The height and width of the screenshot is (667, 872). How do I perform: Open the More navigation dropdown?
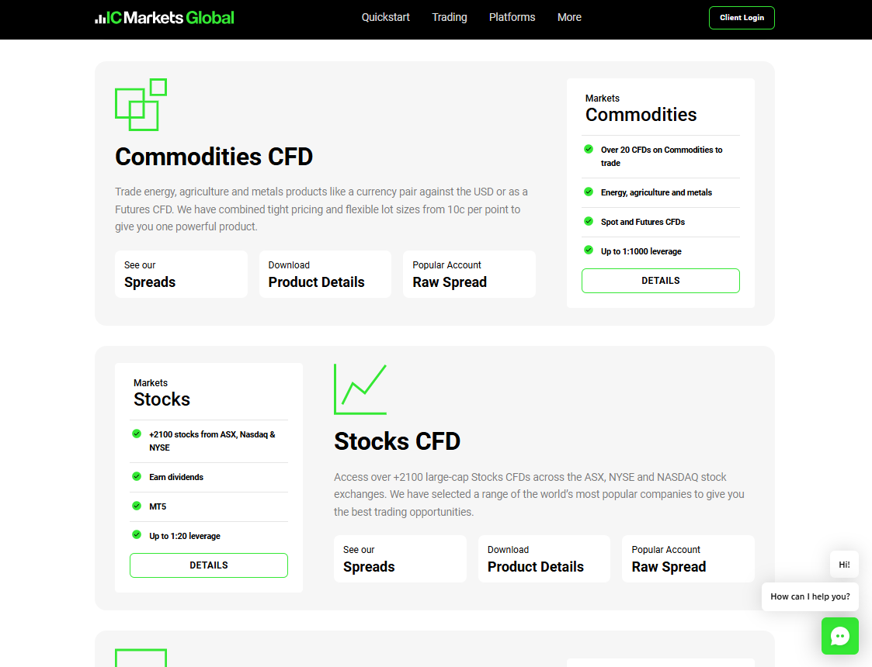(569, 17)
